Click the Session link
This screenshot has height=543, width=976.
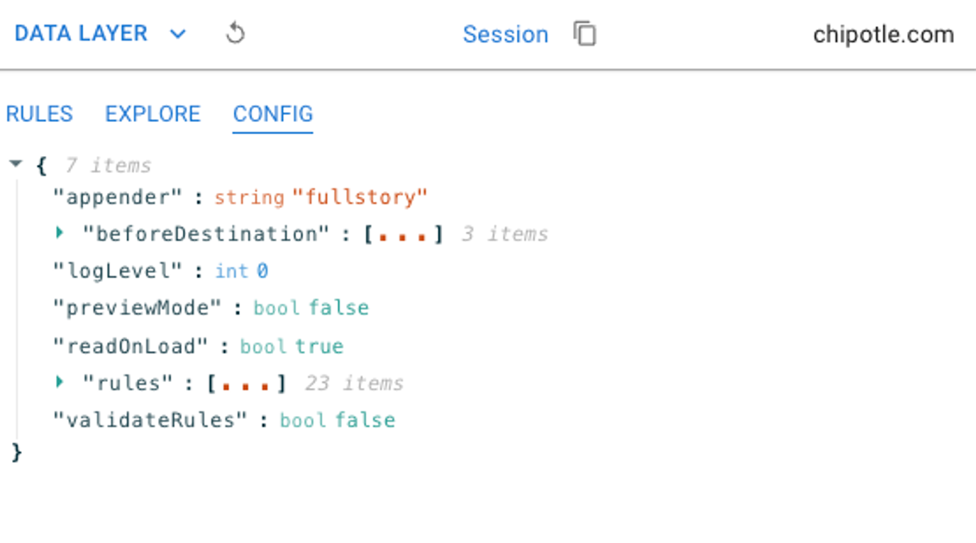click(x=505, y=34)
